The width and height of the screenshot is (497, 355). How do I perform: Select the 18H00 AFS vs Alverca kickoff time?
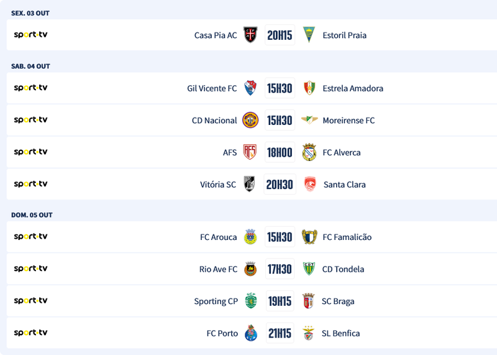pos(280,152)
